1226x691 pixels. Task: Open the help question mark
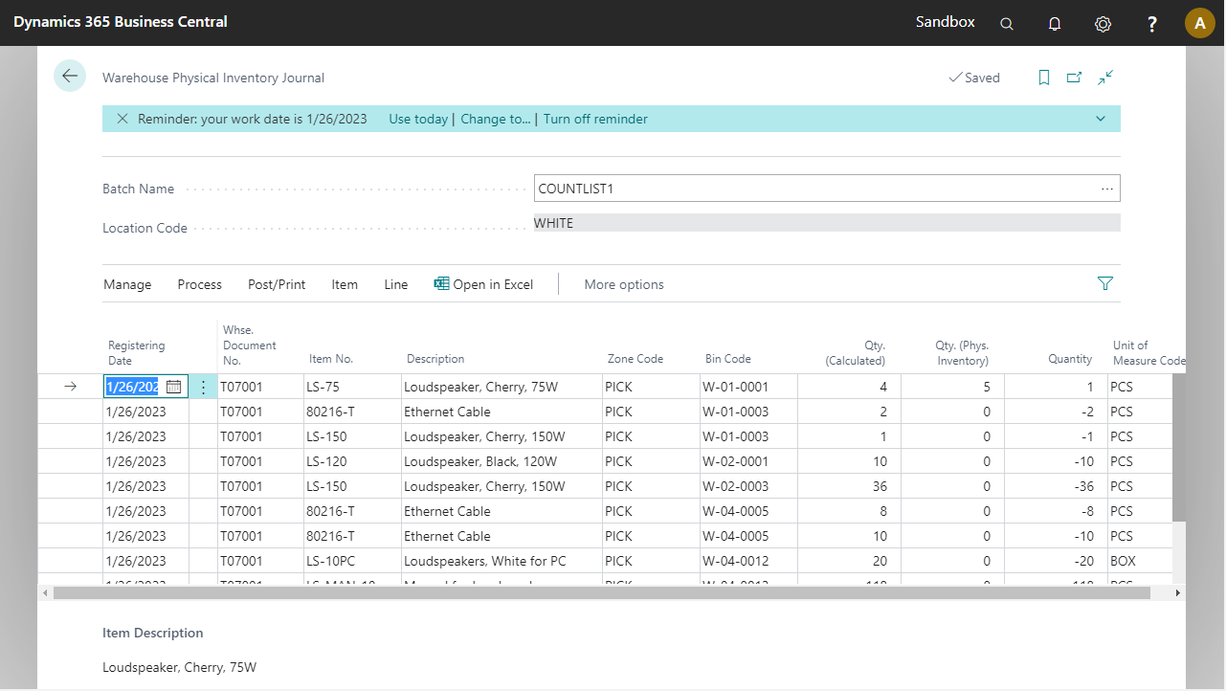pyautogui.click(x=1152, y=23)
